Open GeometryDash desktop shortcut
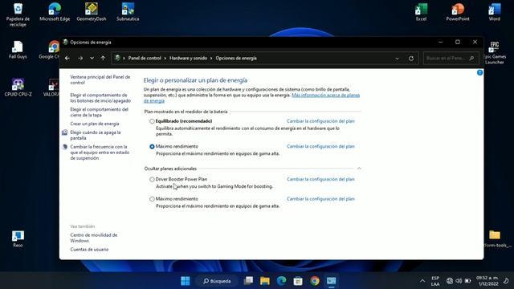This screenshot has width=514, height=289. [91, 12]
